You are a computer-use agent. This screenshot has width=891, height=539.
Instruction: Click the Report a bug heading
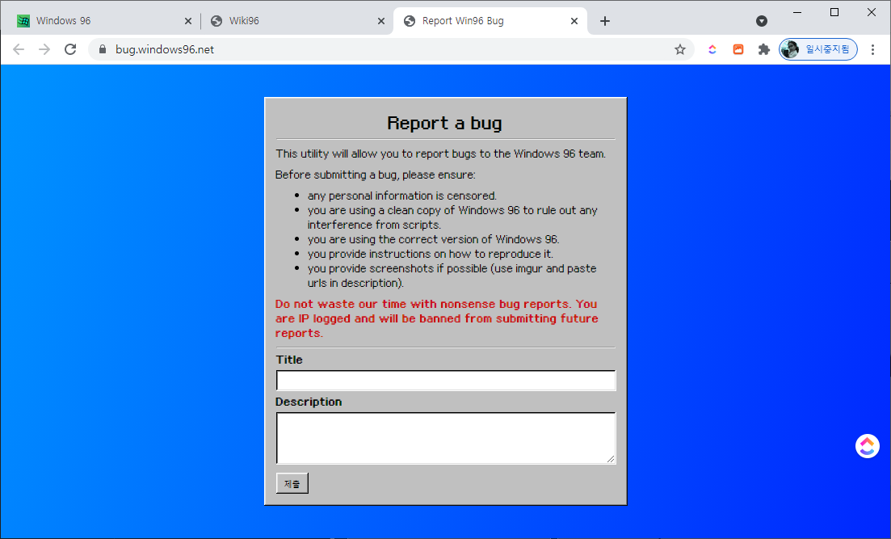point(444,123)
